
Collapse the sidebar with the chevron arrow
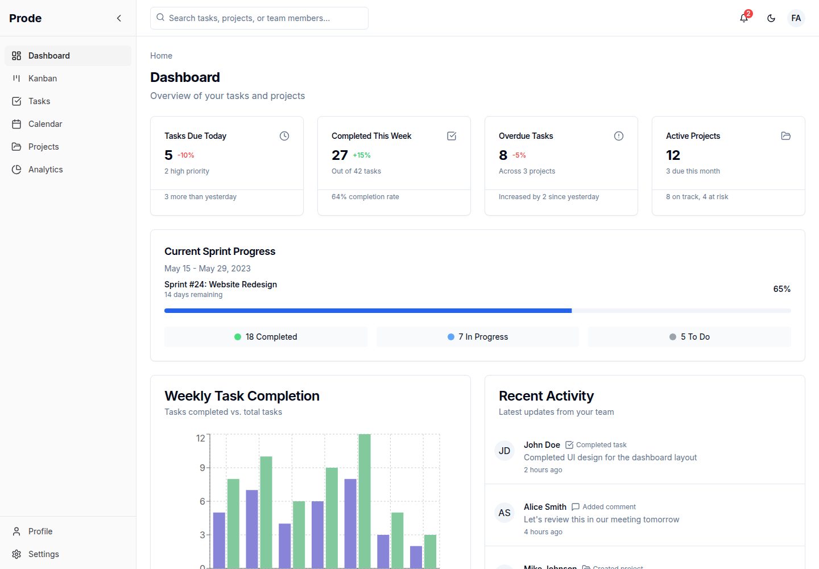119,18
